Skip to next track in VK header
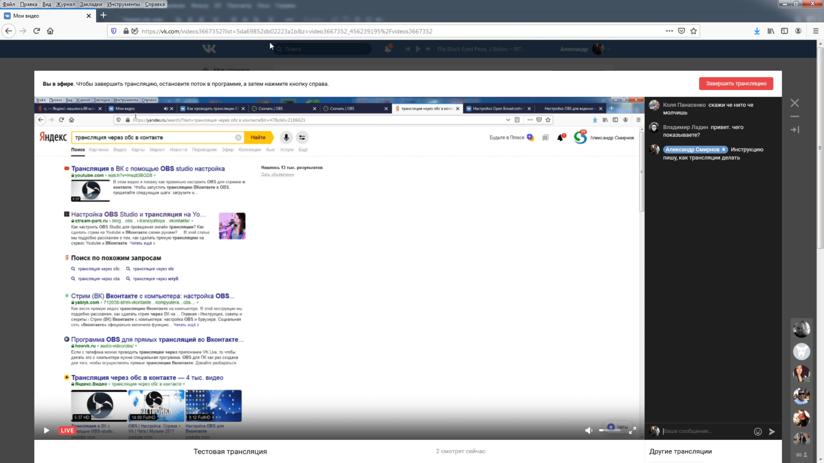This screenshot has width=824, height=463. pos(428,49)
